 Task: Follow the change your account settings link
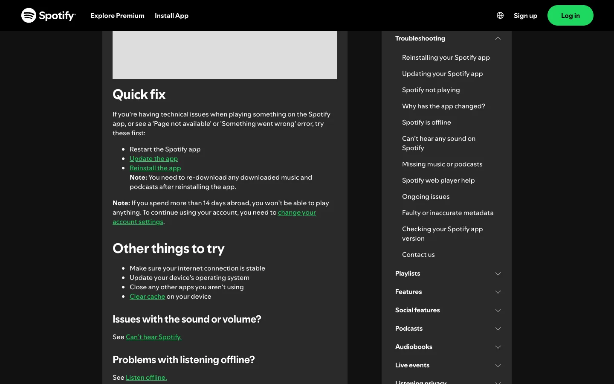pyautogui.click(x=297, y=212)
